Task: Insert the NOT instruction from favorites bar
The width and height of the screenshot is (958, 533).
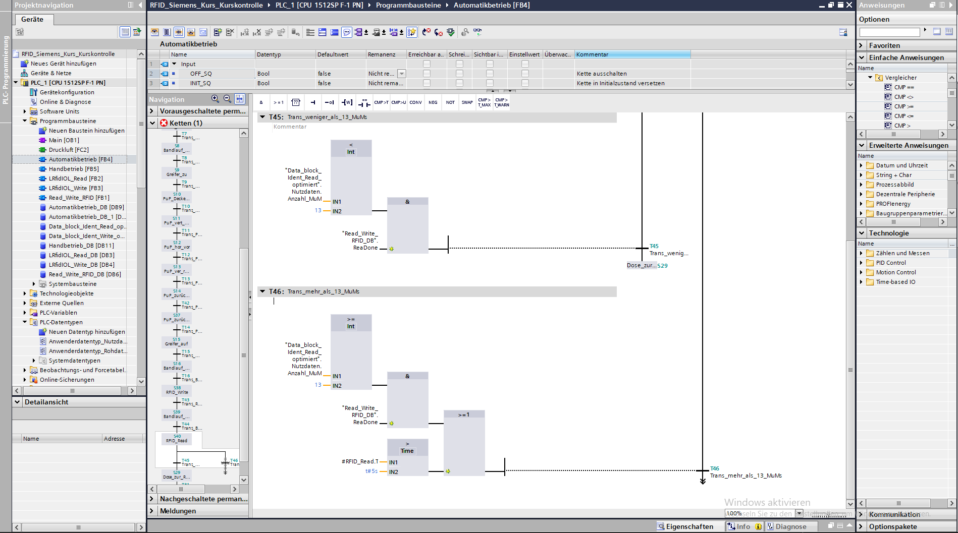Action: tap(450, 102)
